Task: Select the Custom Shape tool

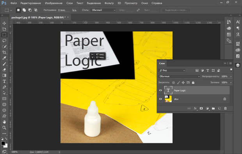Action: pos(4,116)
